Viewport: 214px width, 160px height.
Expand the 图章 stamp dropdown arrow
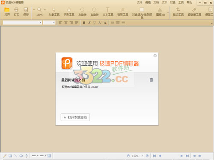click(168, 13)
